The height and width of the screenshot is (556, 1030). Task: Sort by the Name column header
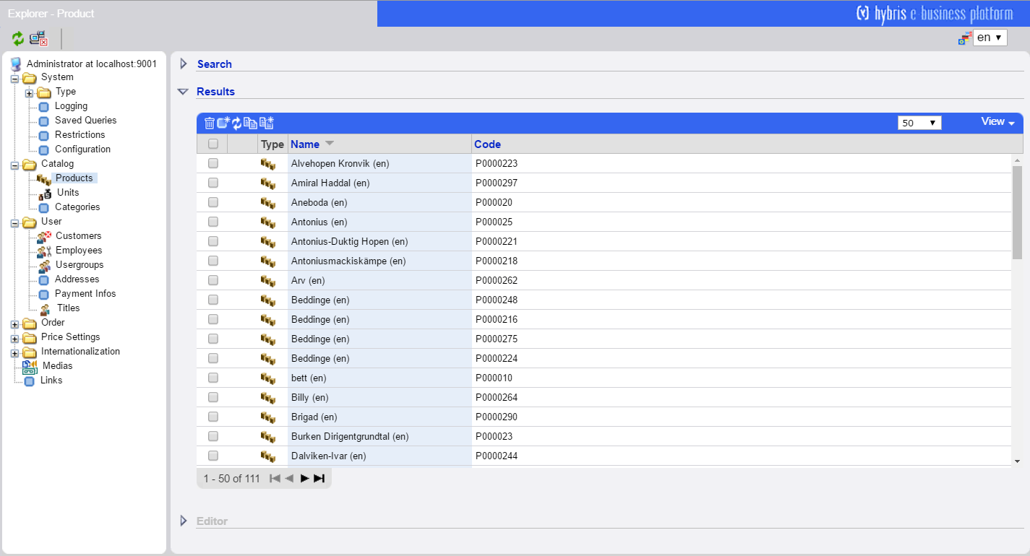305,144
